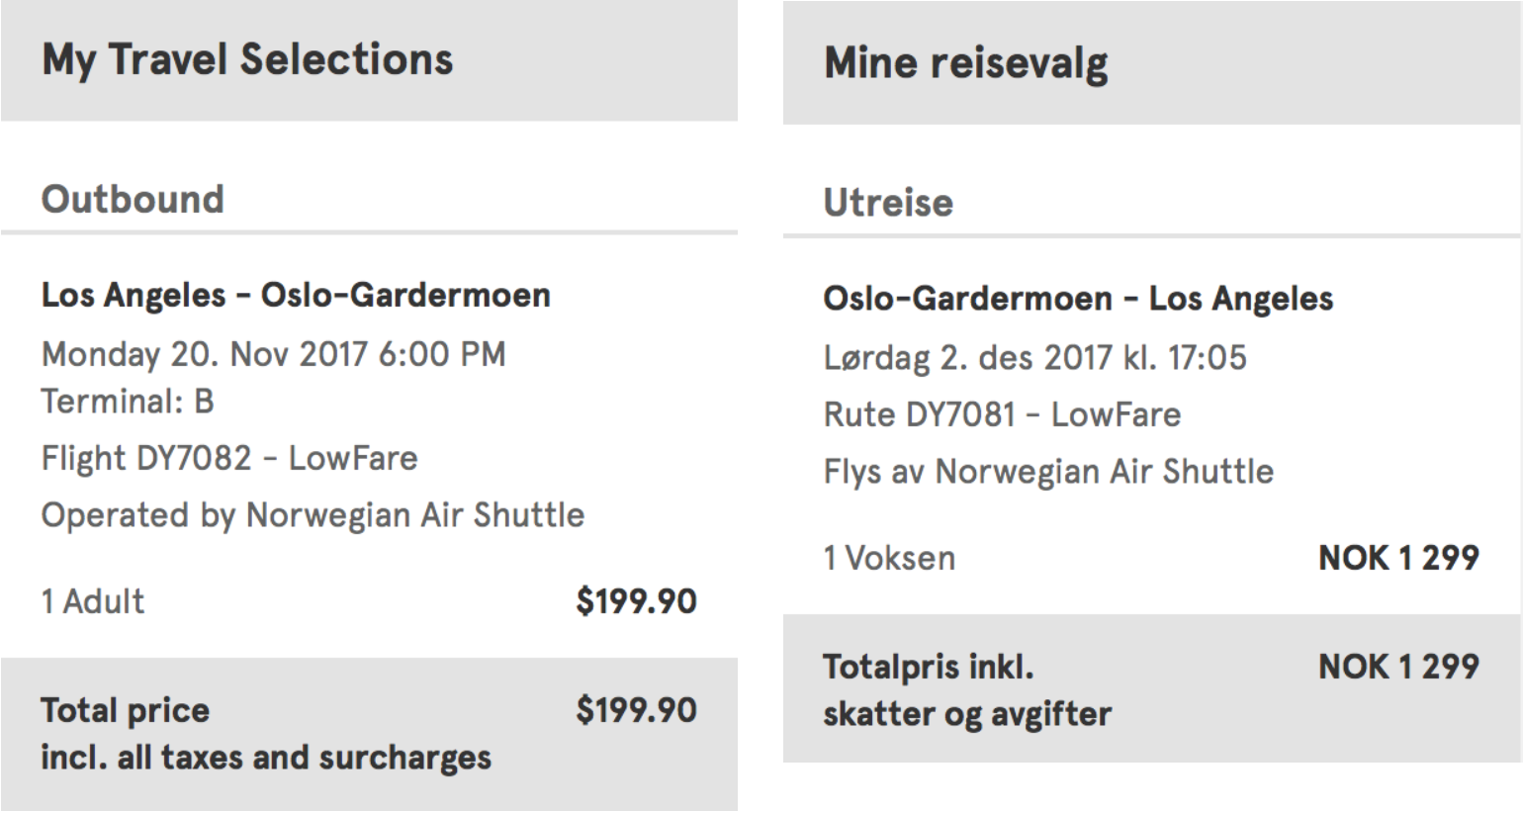This screenshot has height=813, width=1523.
Task: Open Flight DY7082 – LowFare details
Action: 229,458
